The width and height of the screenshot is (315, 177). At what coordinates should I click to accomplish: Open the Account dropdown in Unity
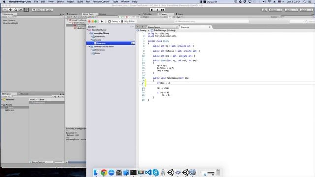[275, 10]
